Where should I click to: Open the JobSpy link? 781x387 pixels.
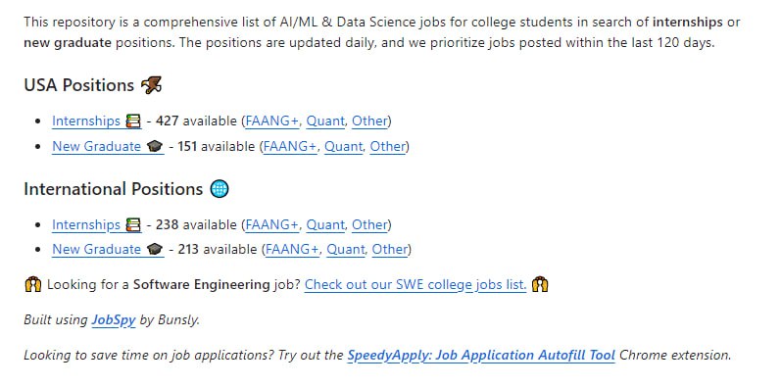coord(114,319)
